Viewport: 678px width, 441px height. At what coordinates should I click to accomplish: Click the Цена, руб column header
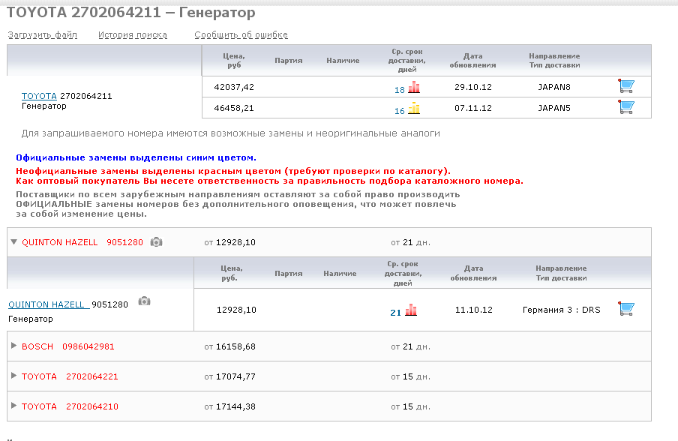tap(234, 60)
